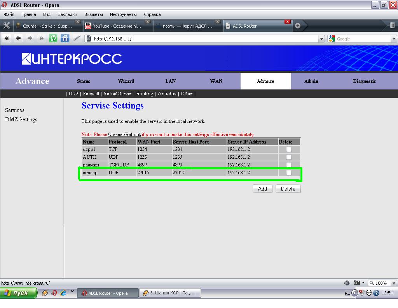Open the Virtual Server submenu link

pyautogui.click(x=117, y=94)
